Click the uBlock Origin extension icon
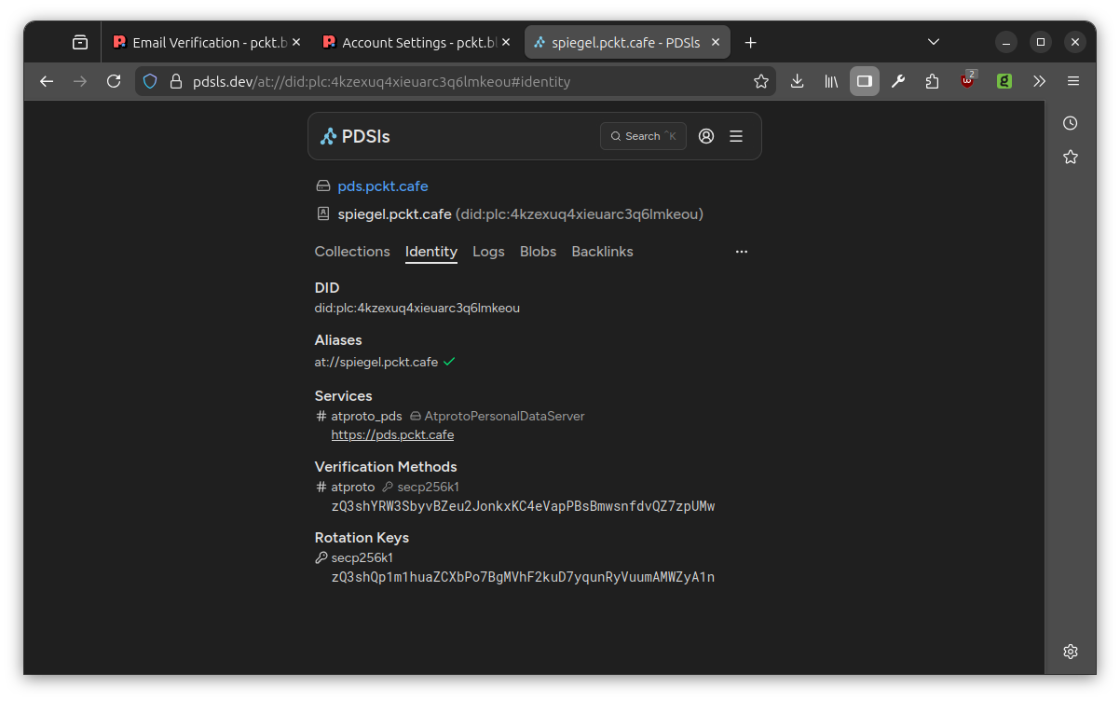 coord(968,81)
